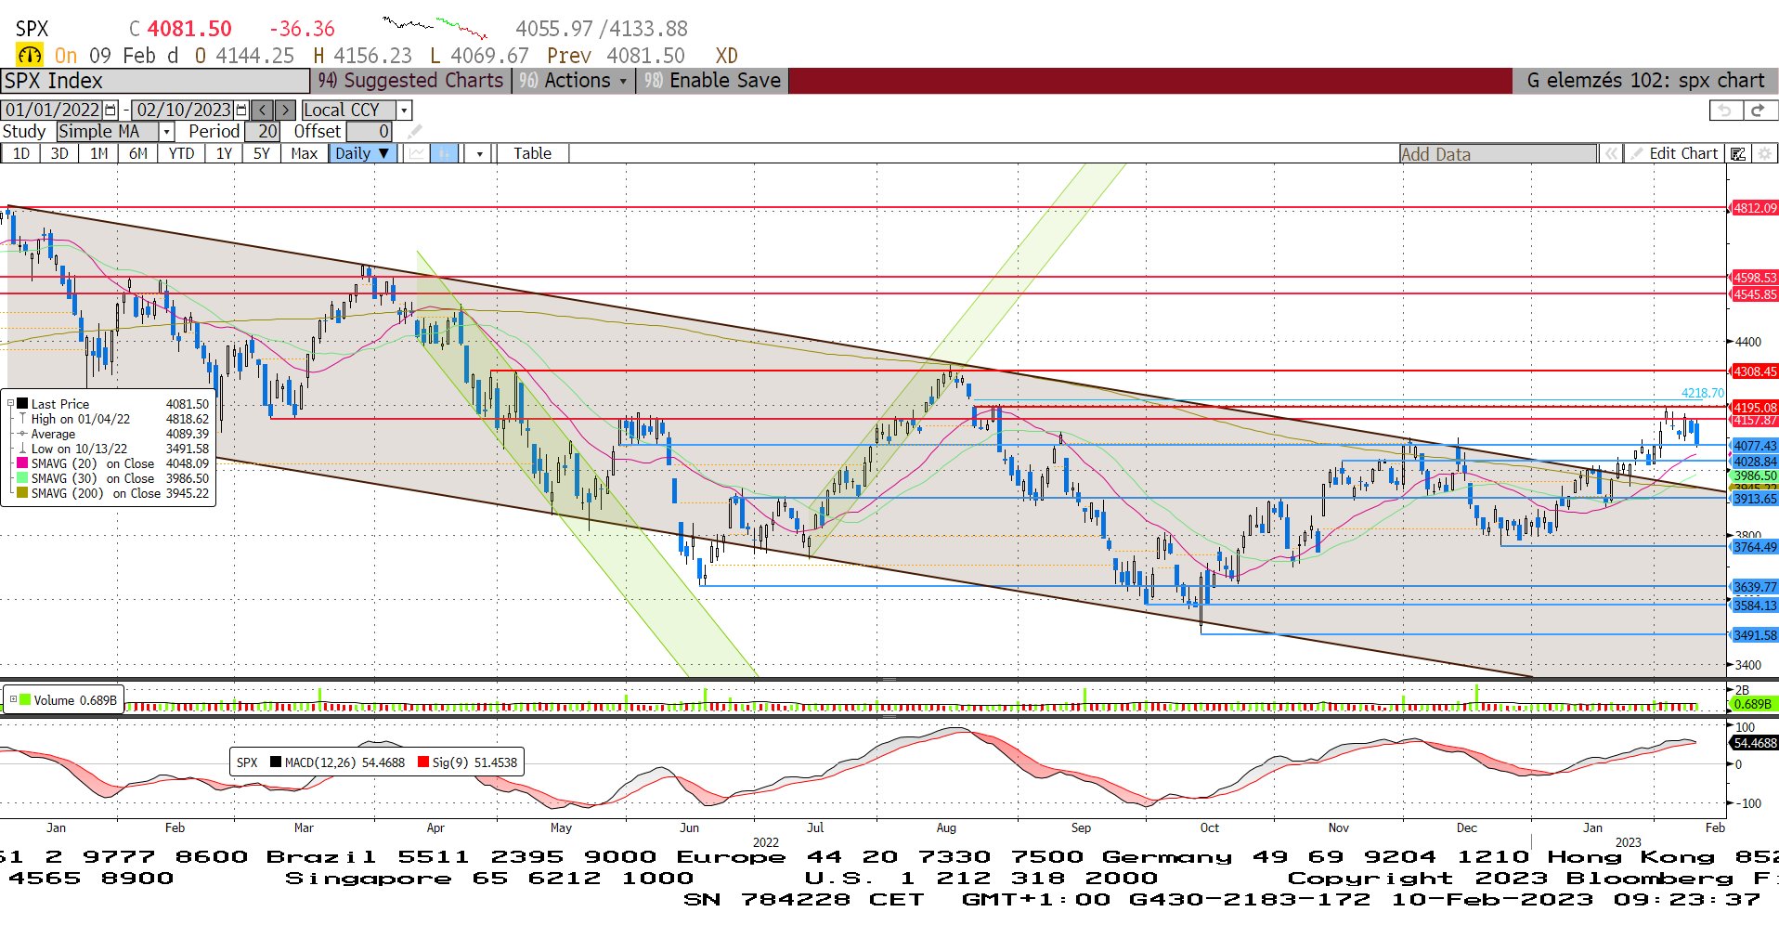Click the Period input field showing 20
The width and height of the screenshot is (1779, 951).
coord(262,132)
